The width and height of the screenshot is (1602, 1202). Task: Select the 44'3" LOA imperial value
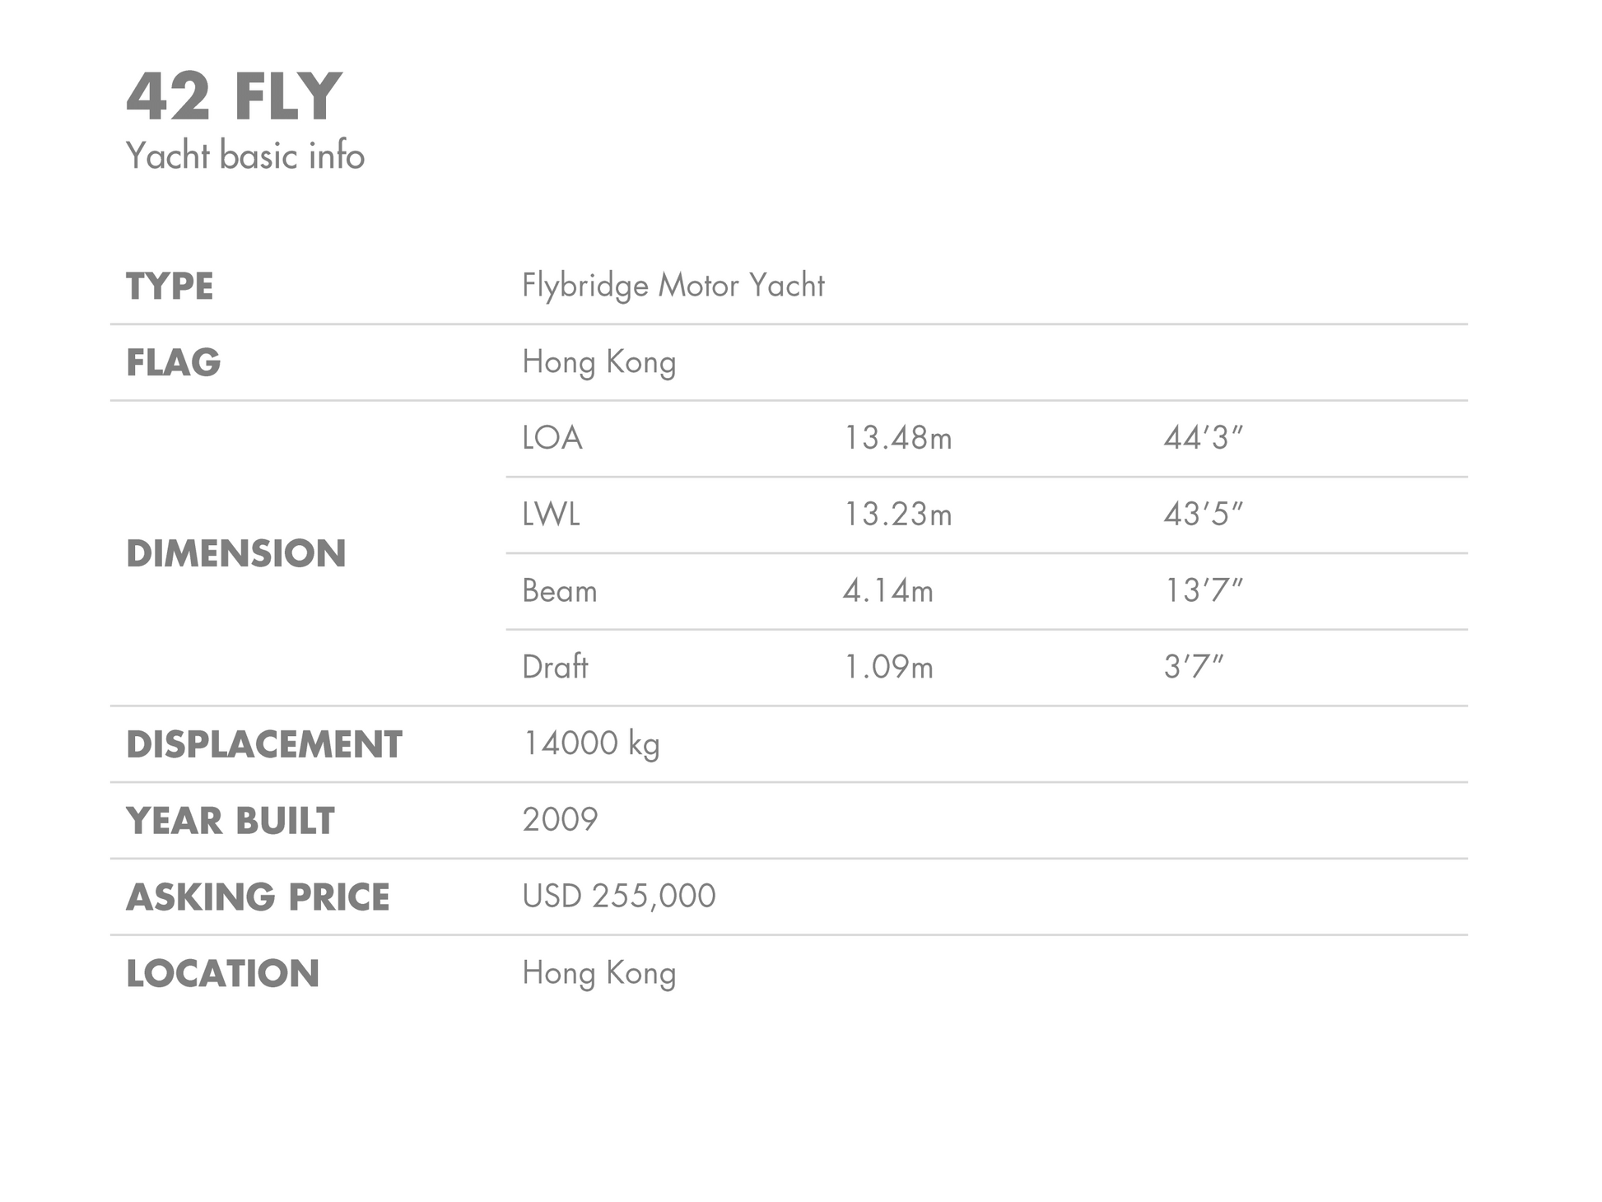pos(1203,437)
